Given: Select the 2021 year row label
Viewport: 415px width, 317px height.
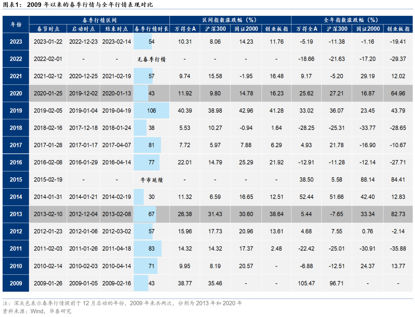Looking at the screenshot, I should 16,76.
